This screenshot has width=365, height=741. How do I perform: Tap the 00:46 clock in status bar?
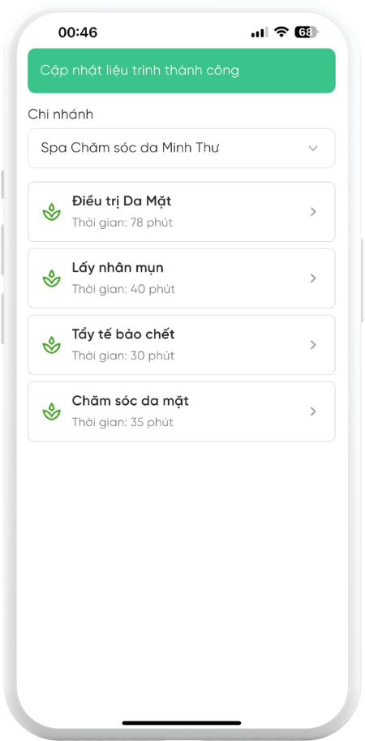(78, 32)
